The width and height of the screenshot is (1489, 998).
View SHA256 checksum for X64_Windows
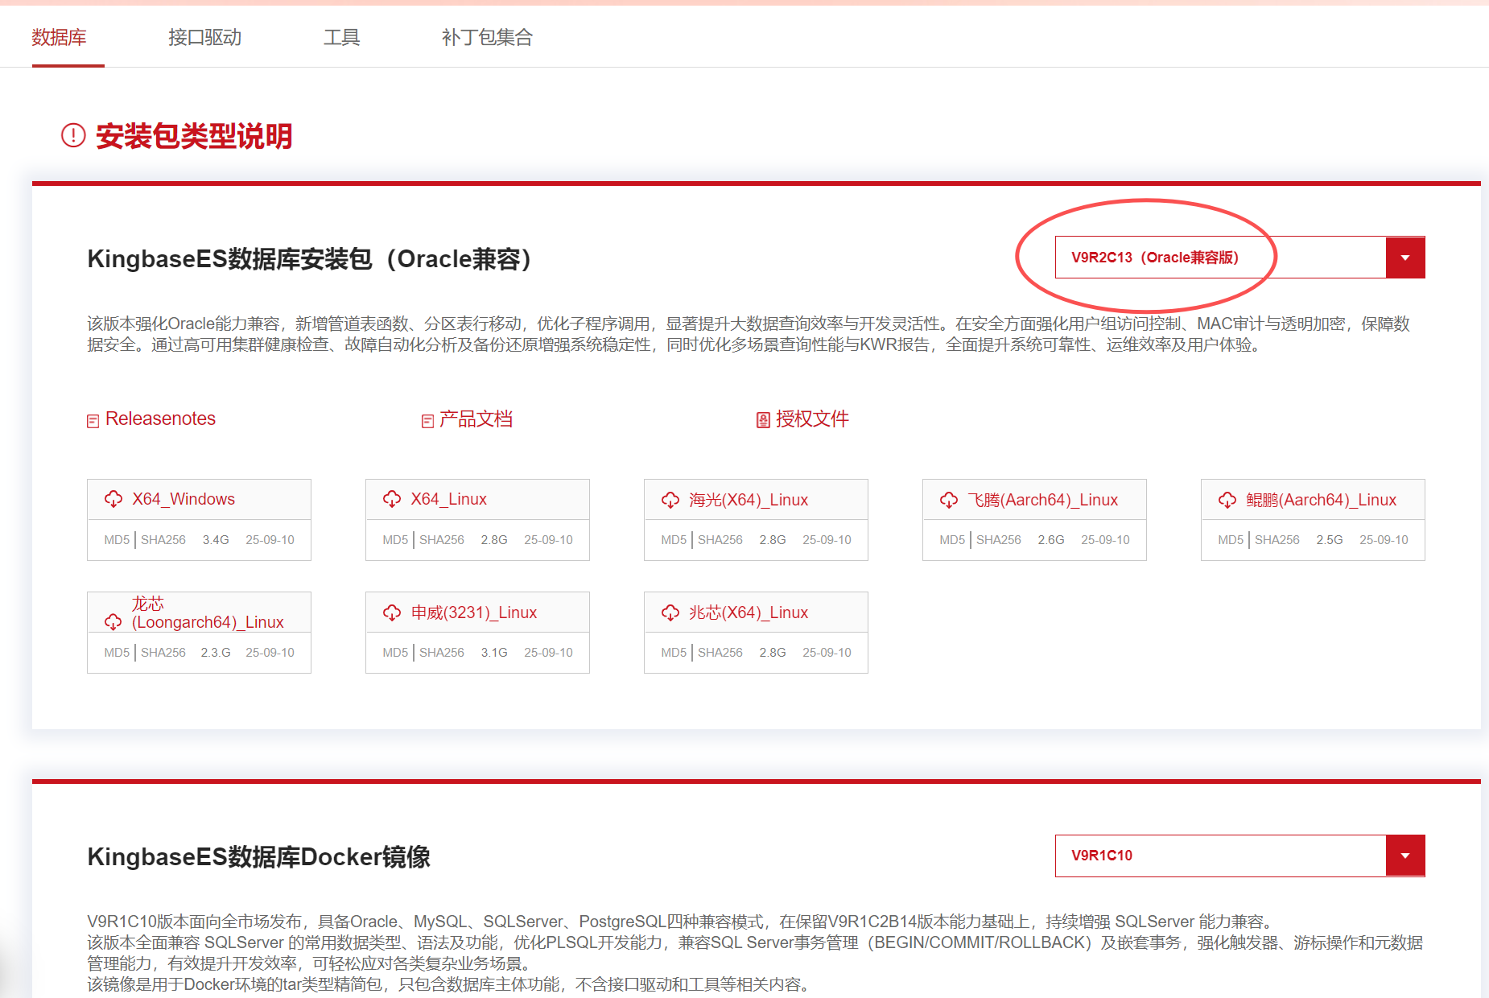(163, 540)
